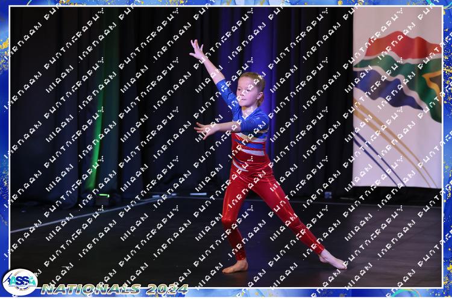Image resolution: width=452 pixels, height=301 pixels.
Task: Click the dancer's bare foot on left
Action: tap(236, 267)
